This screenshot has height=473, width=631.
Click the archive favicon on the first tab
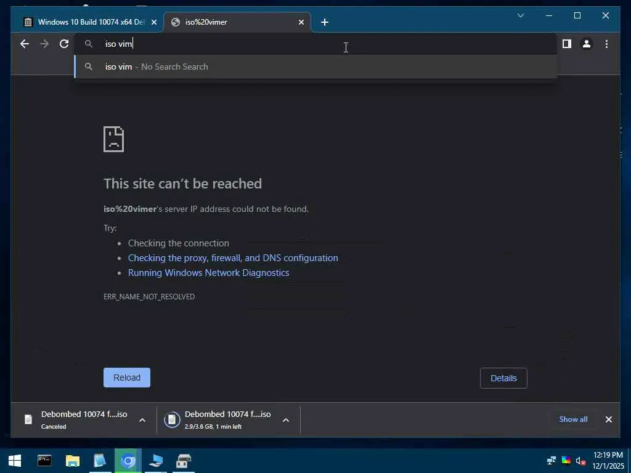(x=28, y=22)
